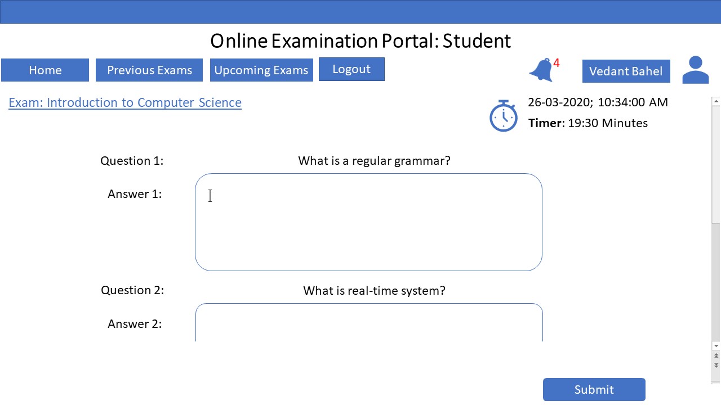Click the scrollbar track below the thumb
The width and height of the screenshot is (721, 405).
click(x=716, y=281)
